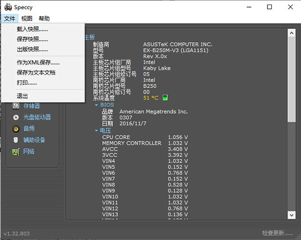Screen dimensions: 301x240
Task: Close the Speccy window
Action: click(290, 7)
